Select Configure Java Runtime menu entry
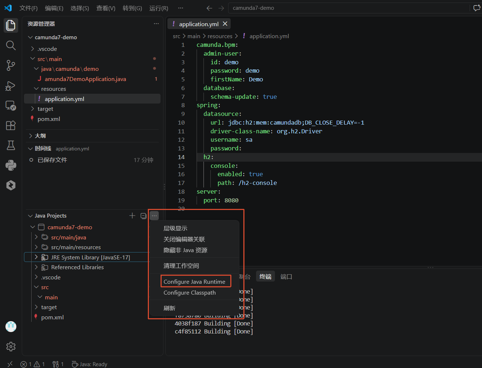Viewport: 482px width, 368px height. click(x=194, y=282)
